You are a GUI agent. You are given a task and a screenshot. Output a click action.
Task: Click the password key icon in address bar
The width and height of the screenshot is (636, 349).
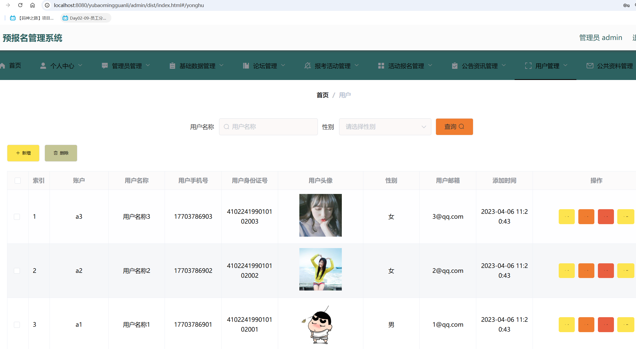(x=626, y=5)
